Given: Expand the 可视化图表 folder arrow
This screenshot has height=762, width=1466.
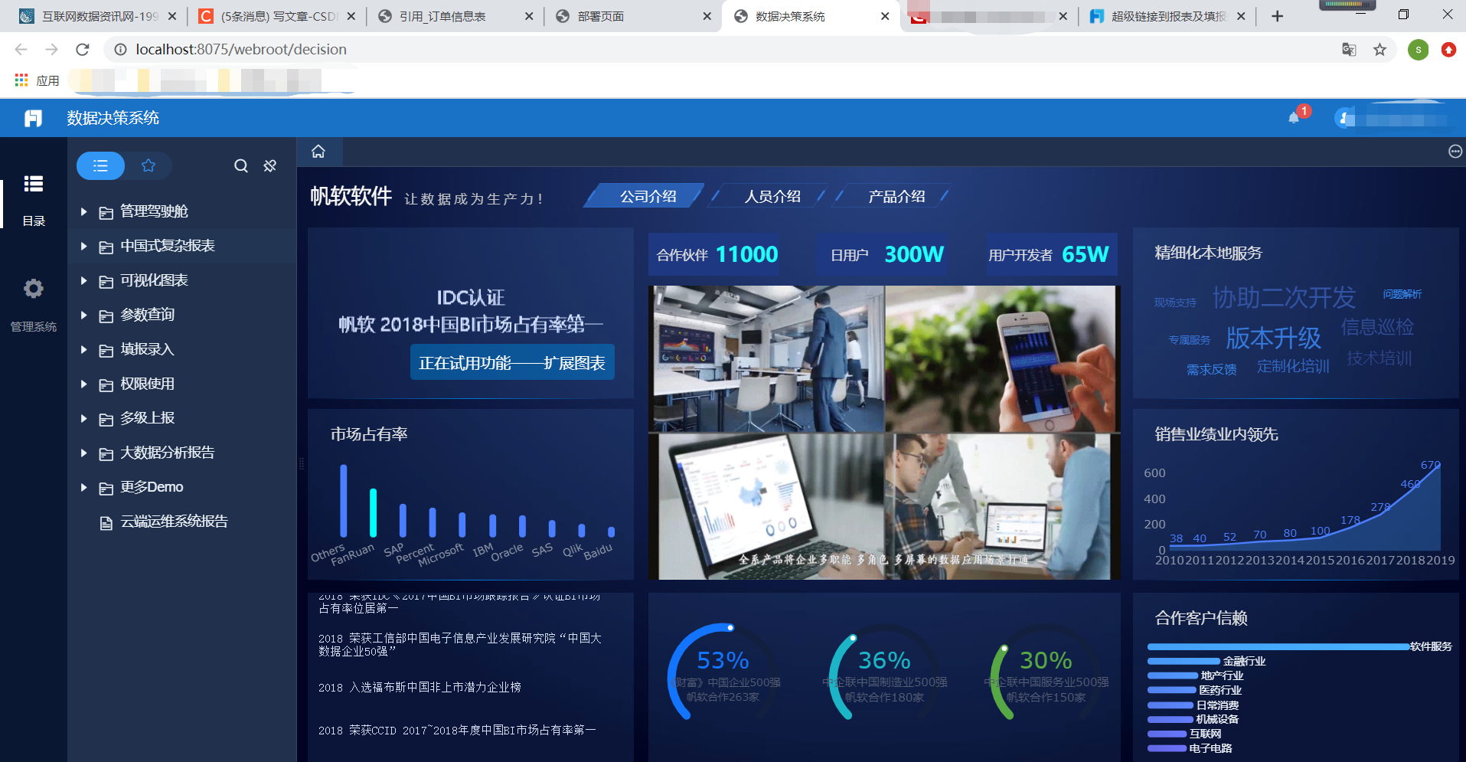Looking at the screenshot, I should [x=83, y=280].
